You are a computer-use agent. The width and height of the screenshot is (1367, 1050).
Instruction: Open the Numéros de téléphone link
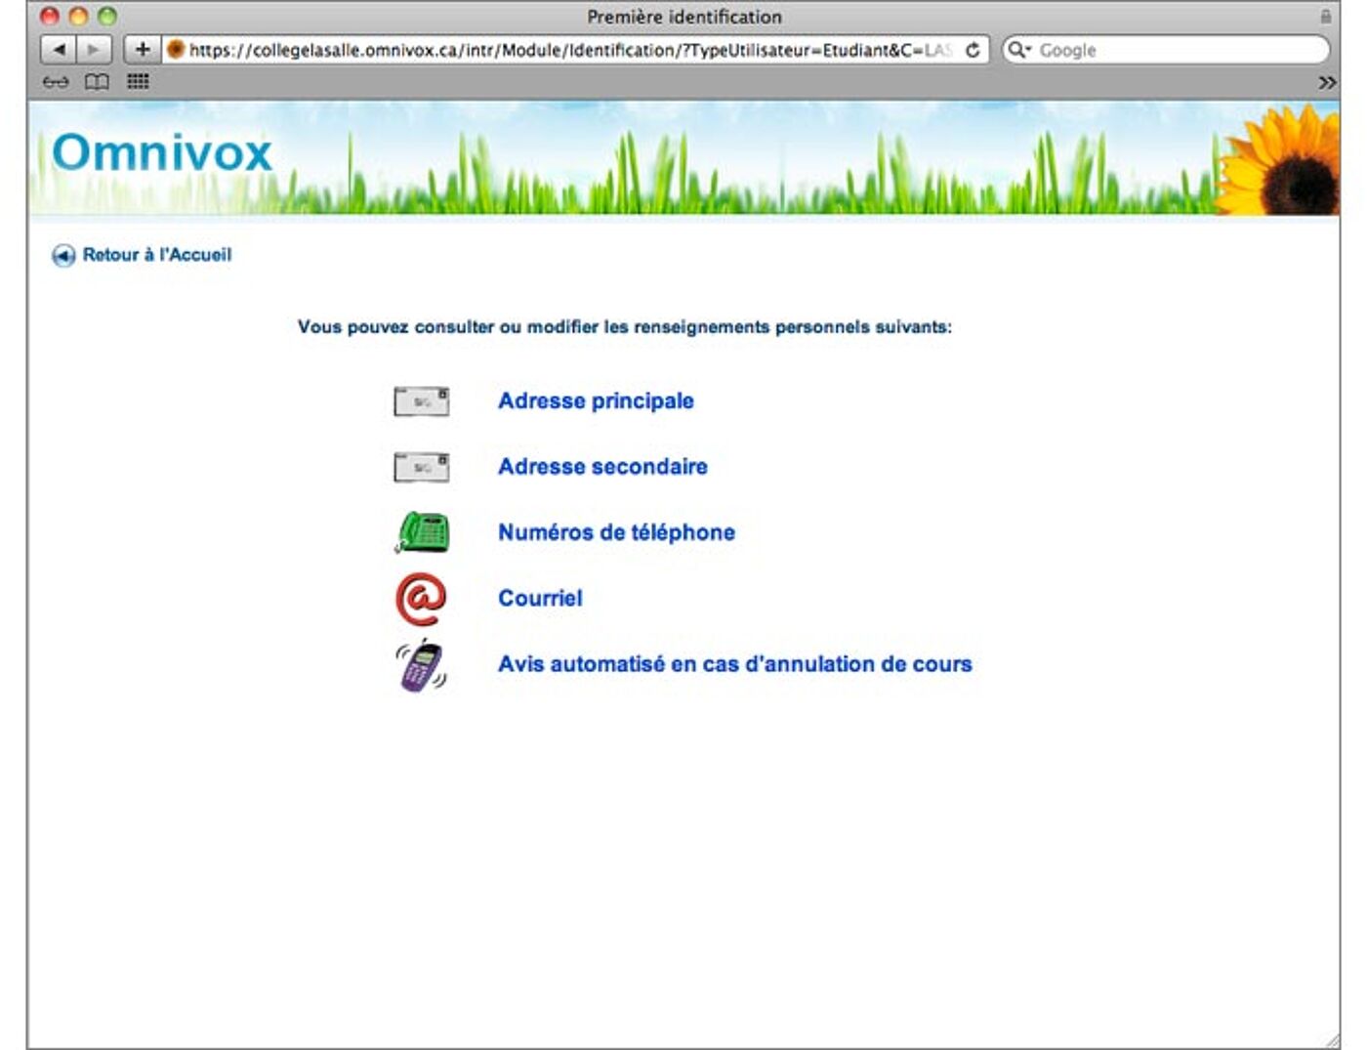(x=616, y=532)
